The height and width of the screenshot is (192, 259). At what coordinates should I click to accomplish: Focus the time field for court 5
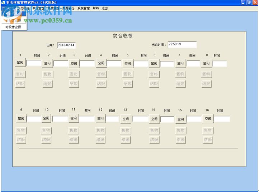141,64
